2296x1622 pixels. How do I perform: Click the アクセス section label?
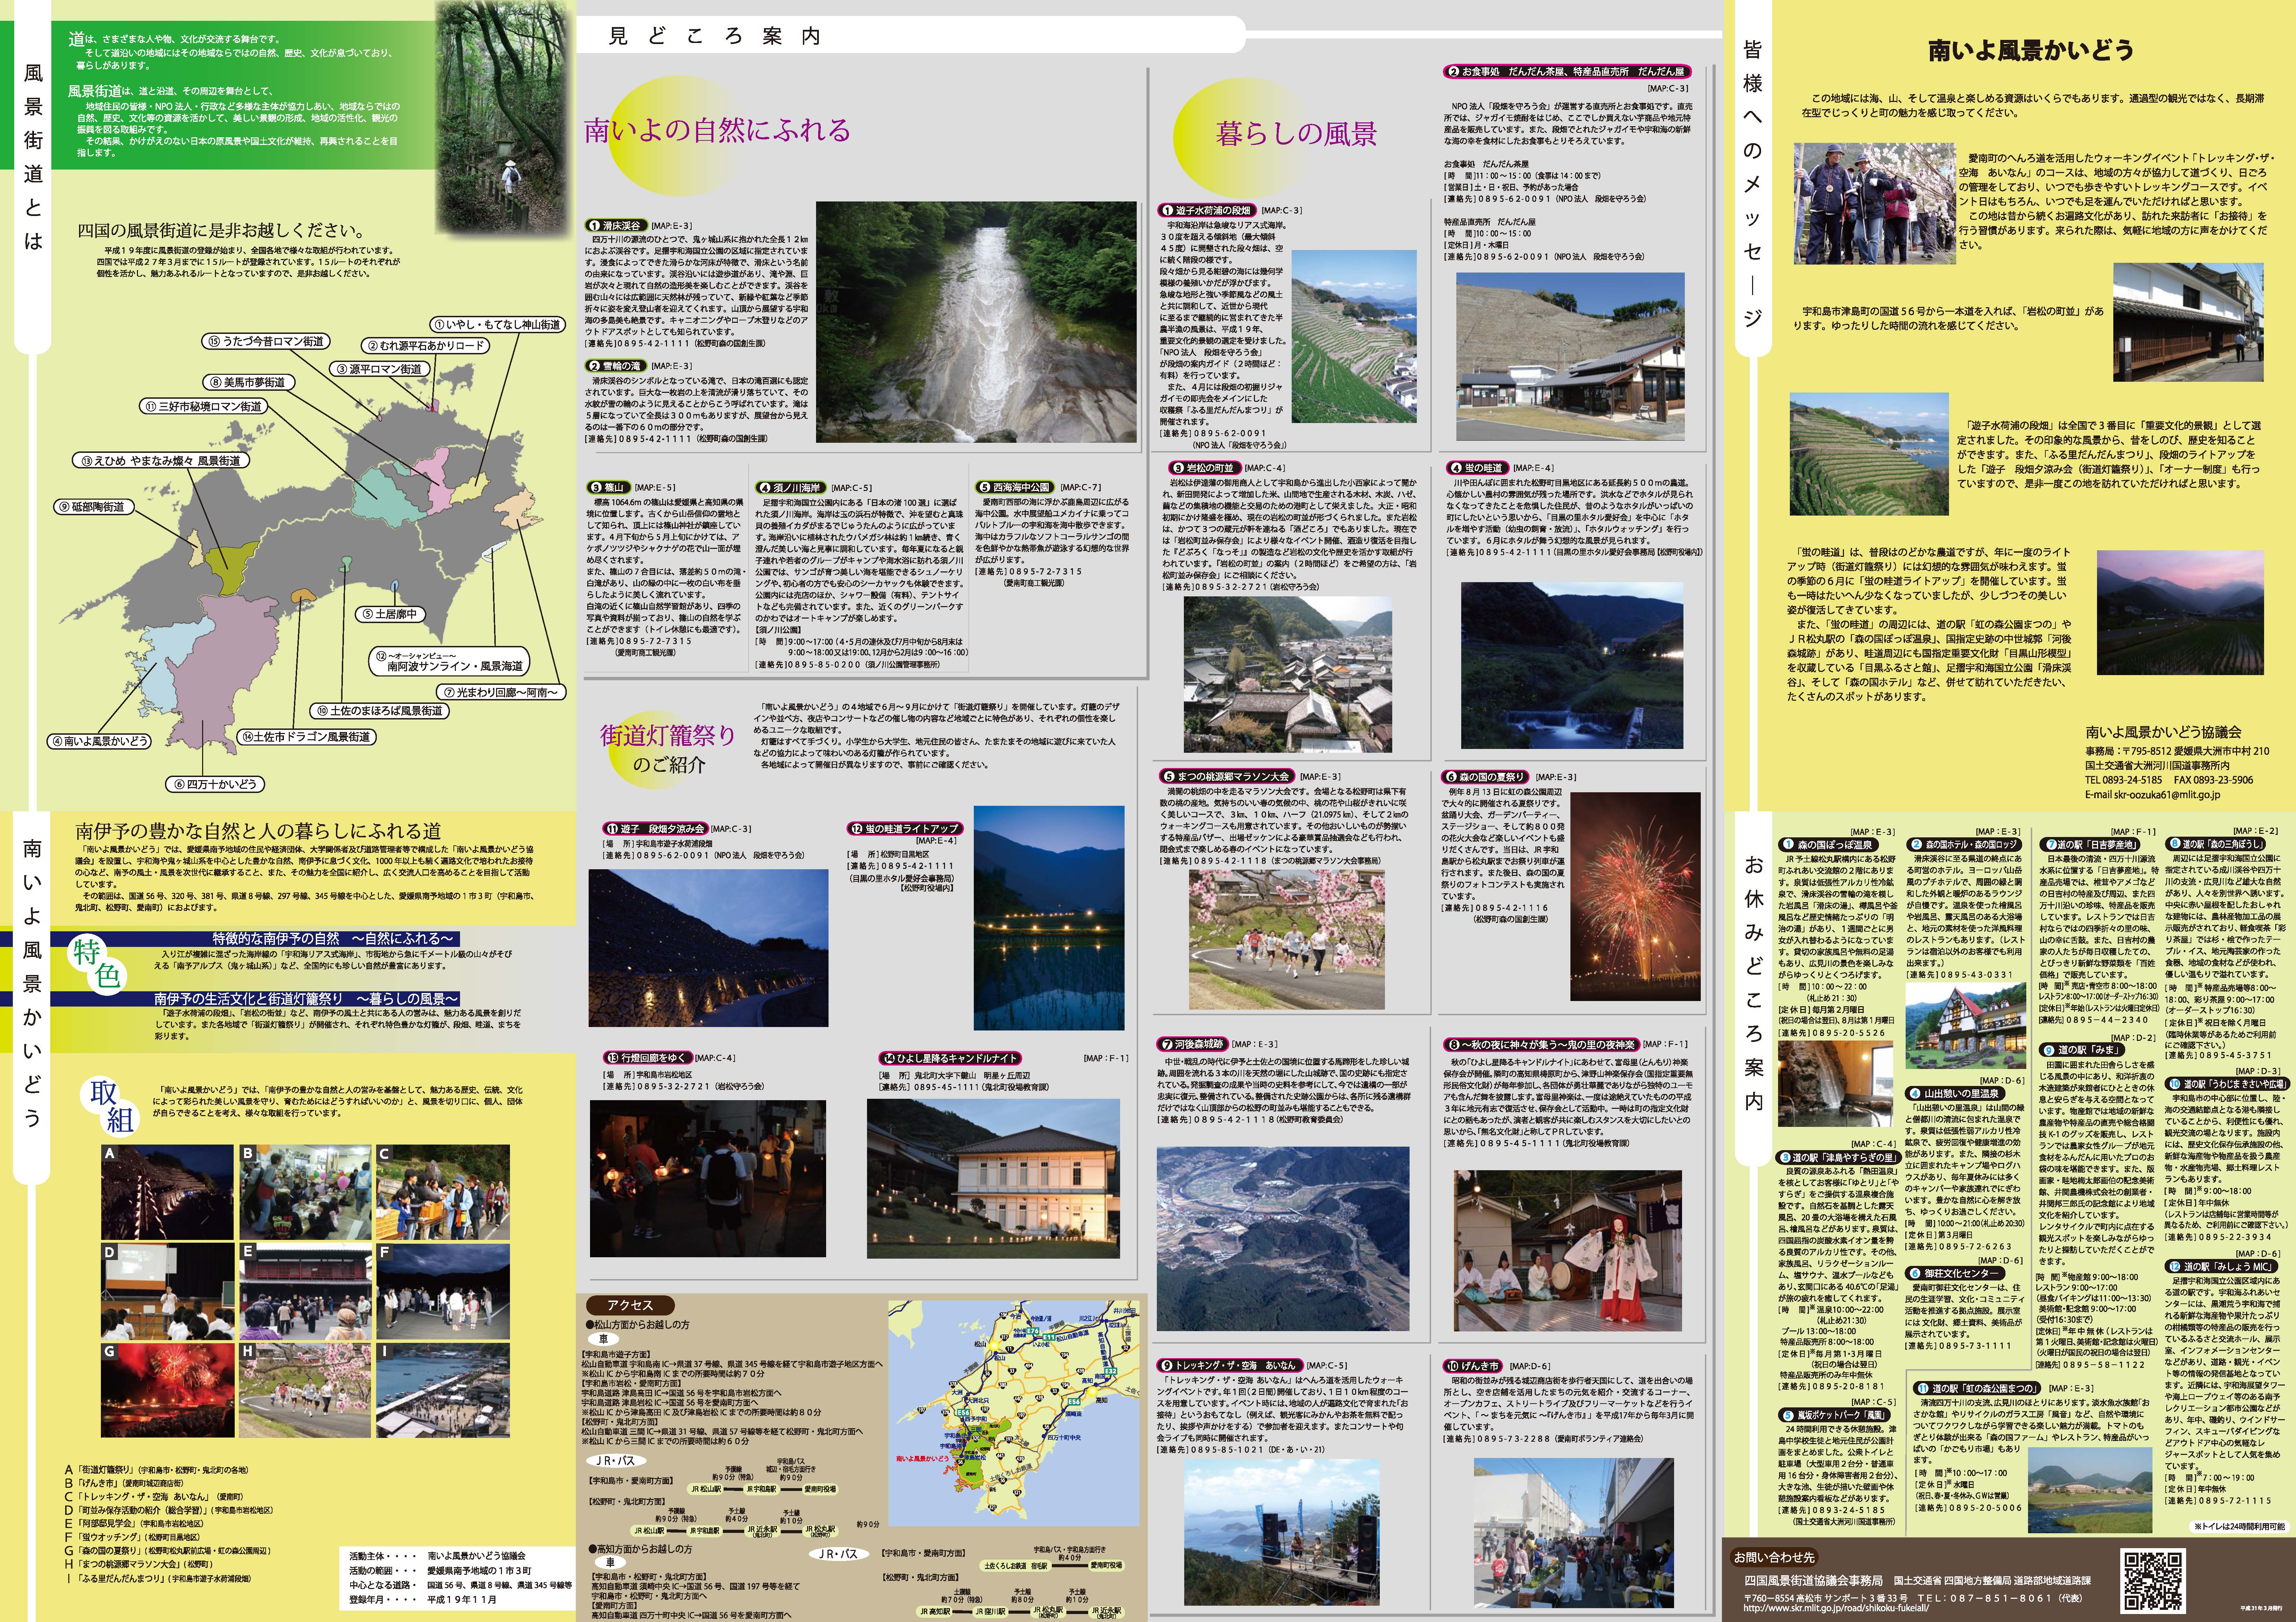pos(630,1305)
